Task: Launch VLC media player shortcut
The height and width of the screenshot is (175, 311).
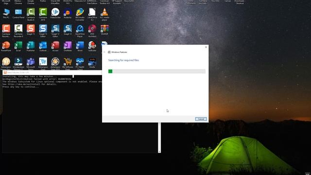Action: (104, 14)
